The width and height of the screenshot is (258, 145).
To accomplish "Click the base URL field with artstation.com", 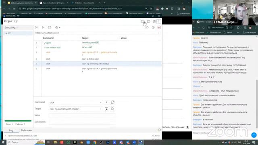I will coord(96,33).
